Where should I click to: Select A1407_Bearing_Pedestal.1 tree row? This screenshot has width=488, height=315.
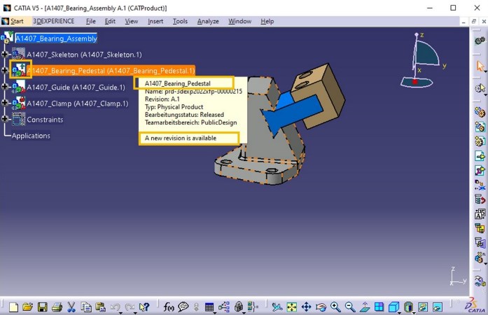point(111,71)
